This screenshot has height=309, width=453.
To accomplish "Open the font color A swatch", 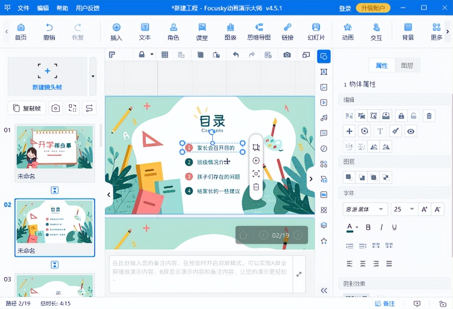I will coord(349,227).
